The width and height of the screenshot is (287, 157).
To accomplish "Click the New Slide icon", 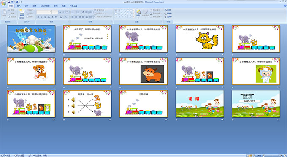I will (x=22, y=12).
